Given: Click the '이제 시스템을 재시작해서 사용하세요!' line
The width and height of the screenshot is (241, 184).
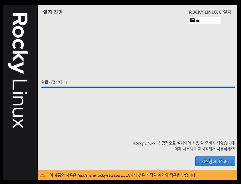Looking at the screenshot, I should (205, 149).
